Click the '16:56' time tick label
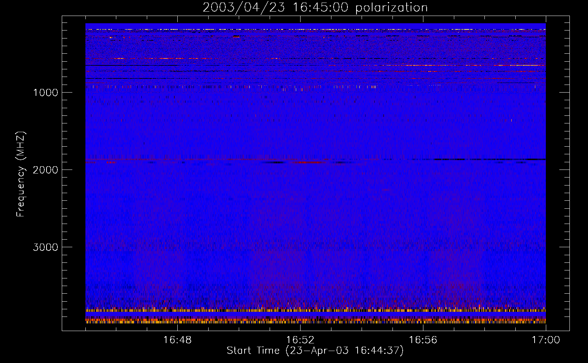This screenshot has height=363, width=588. click(423, 340)
